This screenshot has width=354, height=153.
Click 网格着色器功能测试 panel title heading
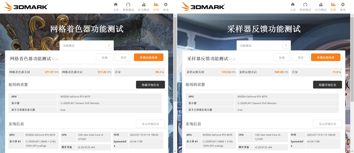click(x=30, y=59)
